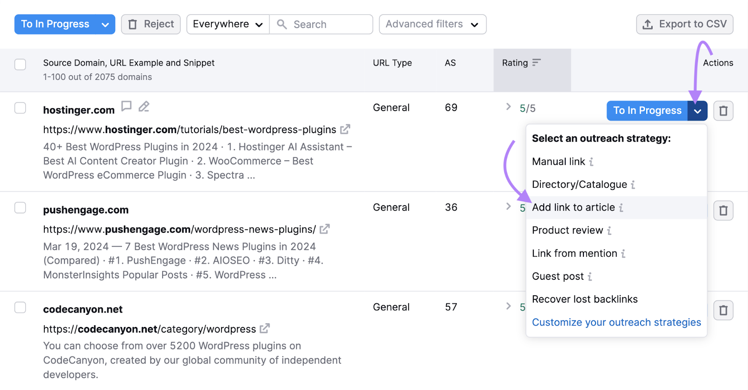Screen dimensions: 748x390
Task: Open the comment icon beside hostinger.com
Action: 126,106
